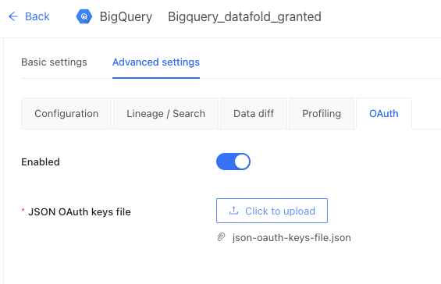Click the upload icon in the upload button
Viewport: 441px width, 284px height.
[233, 211]
